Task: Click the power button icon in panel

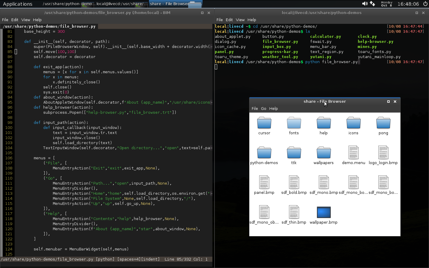Action: tap(425, 4)
